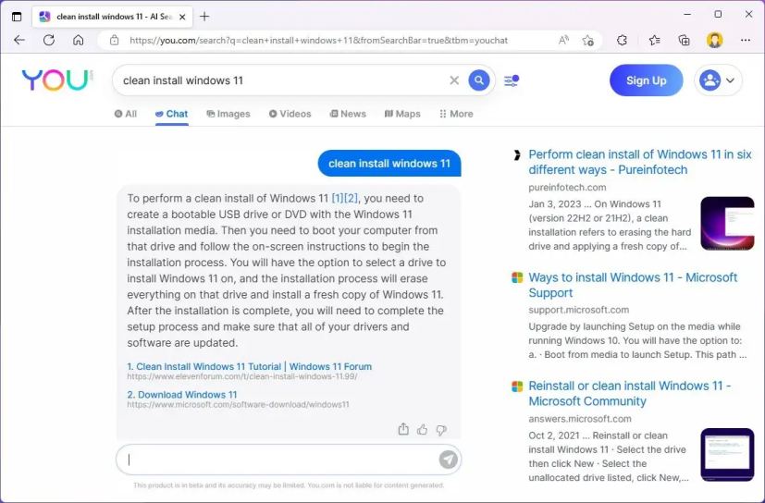Image resolution: width=765 pixels, height=503 pixels.
Task: Clear the search query text
Action: (x=454, y=80)
